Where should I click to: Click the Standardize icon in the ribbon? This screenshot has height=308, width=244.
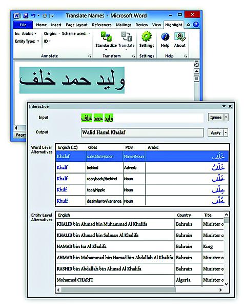point(106,37)
